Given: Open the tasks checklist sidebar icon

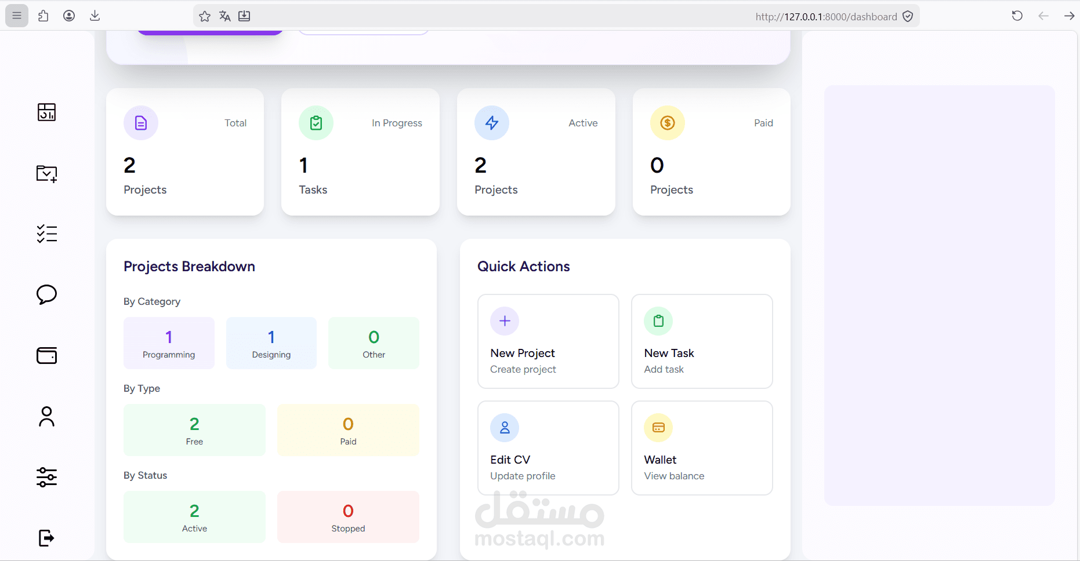Looking at the screenshot, I should (46, 234).
